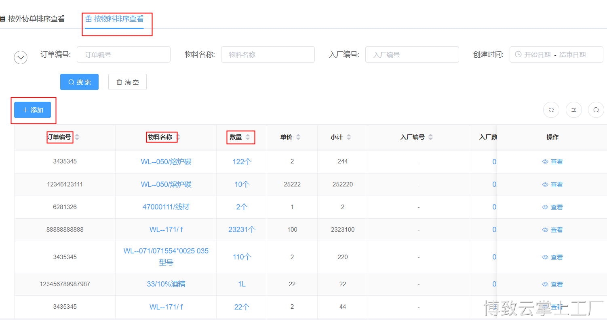Open the column settings icon
607x320 pixels.
pyautogui.click(x=573, y=110)
